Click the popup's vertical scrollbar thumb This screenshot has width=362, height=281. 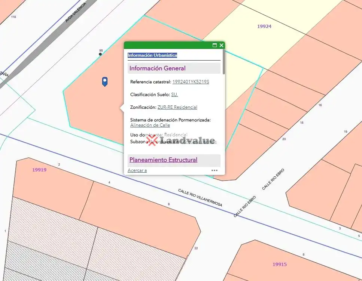pyautogui.click(x=224, y=62)
